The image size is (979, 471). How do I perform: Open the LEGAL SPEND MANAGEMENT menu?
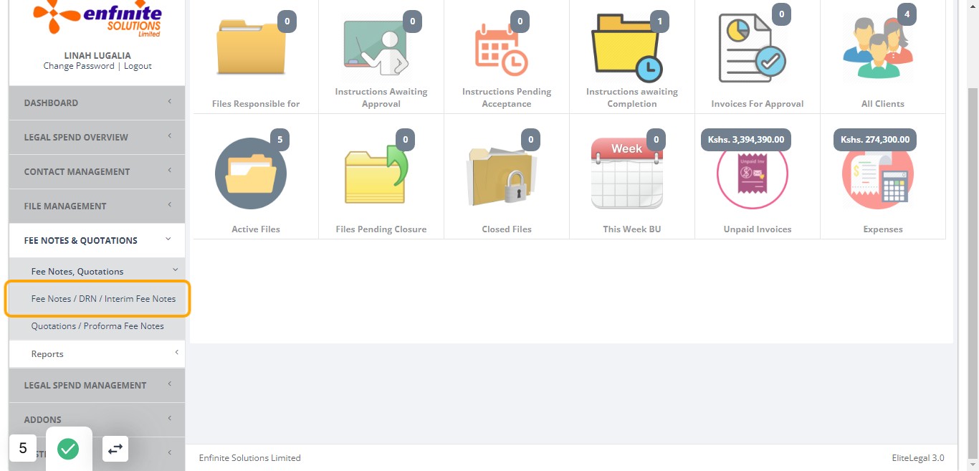click(x=97, y=385)
